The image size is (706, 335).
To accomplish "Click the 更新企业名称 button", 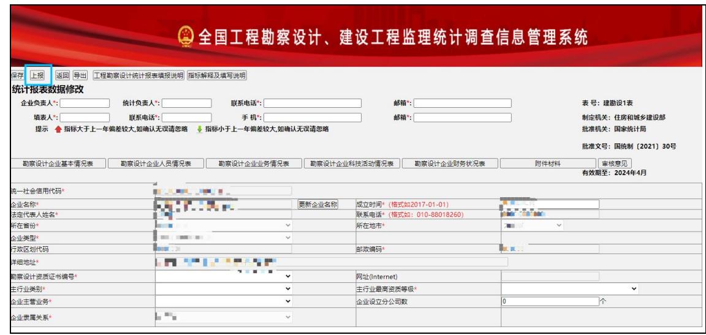I will coord(319,204).
